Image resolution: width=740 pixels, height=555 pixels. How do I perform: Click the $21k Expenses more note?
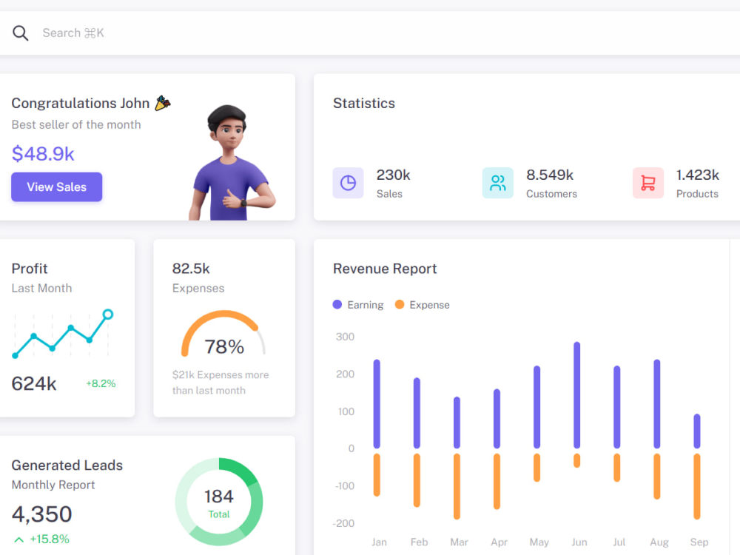click(x=221, y=383)
